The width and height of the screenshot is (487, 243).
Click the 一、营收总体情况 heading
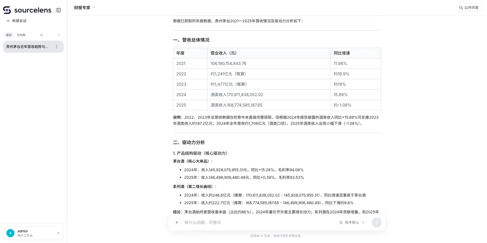click(191, 40)
